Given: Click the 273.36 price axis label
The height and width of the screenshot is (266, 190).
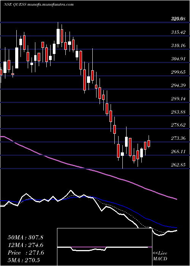Looking at the screenshot, I should (178, 138).
